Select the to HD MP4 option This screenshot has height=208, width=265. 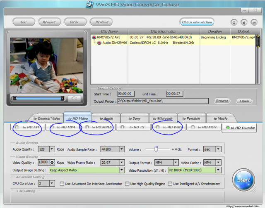tap(63, 127)
